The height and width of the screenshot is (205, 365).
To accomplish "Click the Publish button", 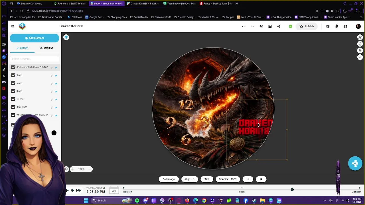I will pos(307,26).
